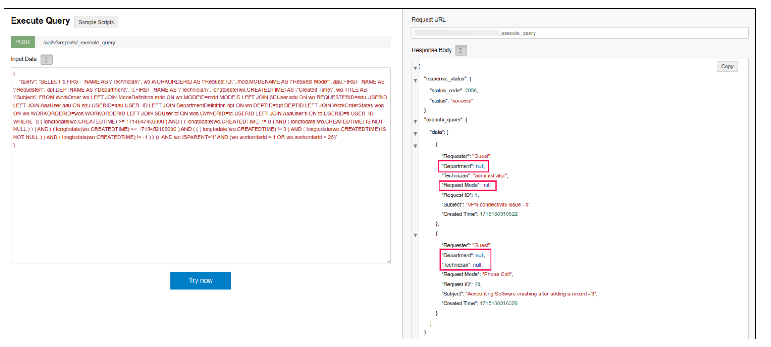Screen dimensions: 771x347
Task: Collapse the second data record object
Action: pyautogui.click(x=415, y=235)
